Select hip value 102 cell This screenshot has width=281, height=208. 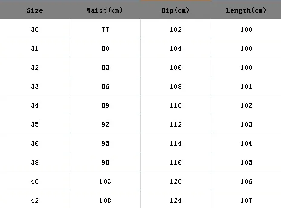tap(176, 29)
